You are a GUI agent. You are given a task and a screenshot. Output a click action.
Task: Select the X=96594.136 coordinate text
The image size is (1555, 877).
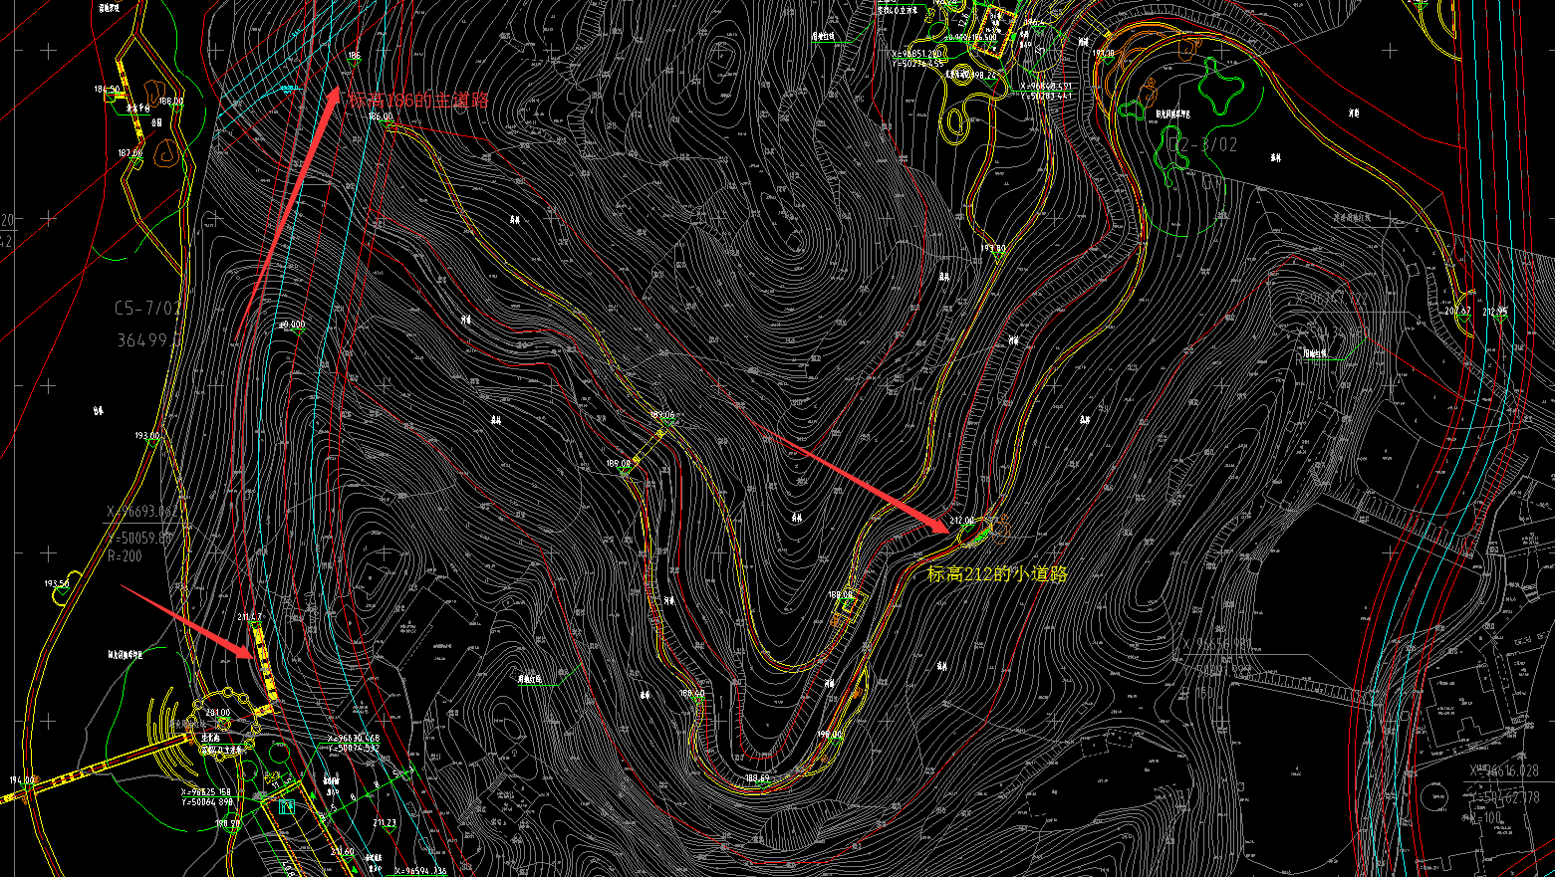pos(420,871)
